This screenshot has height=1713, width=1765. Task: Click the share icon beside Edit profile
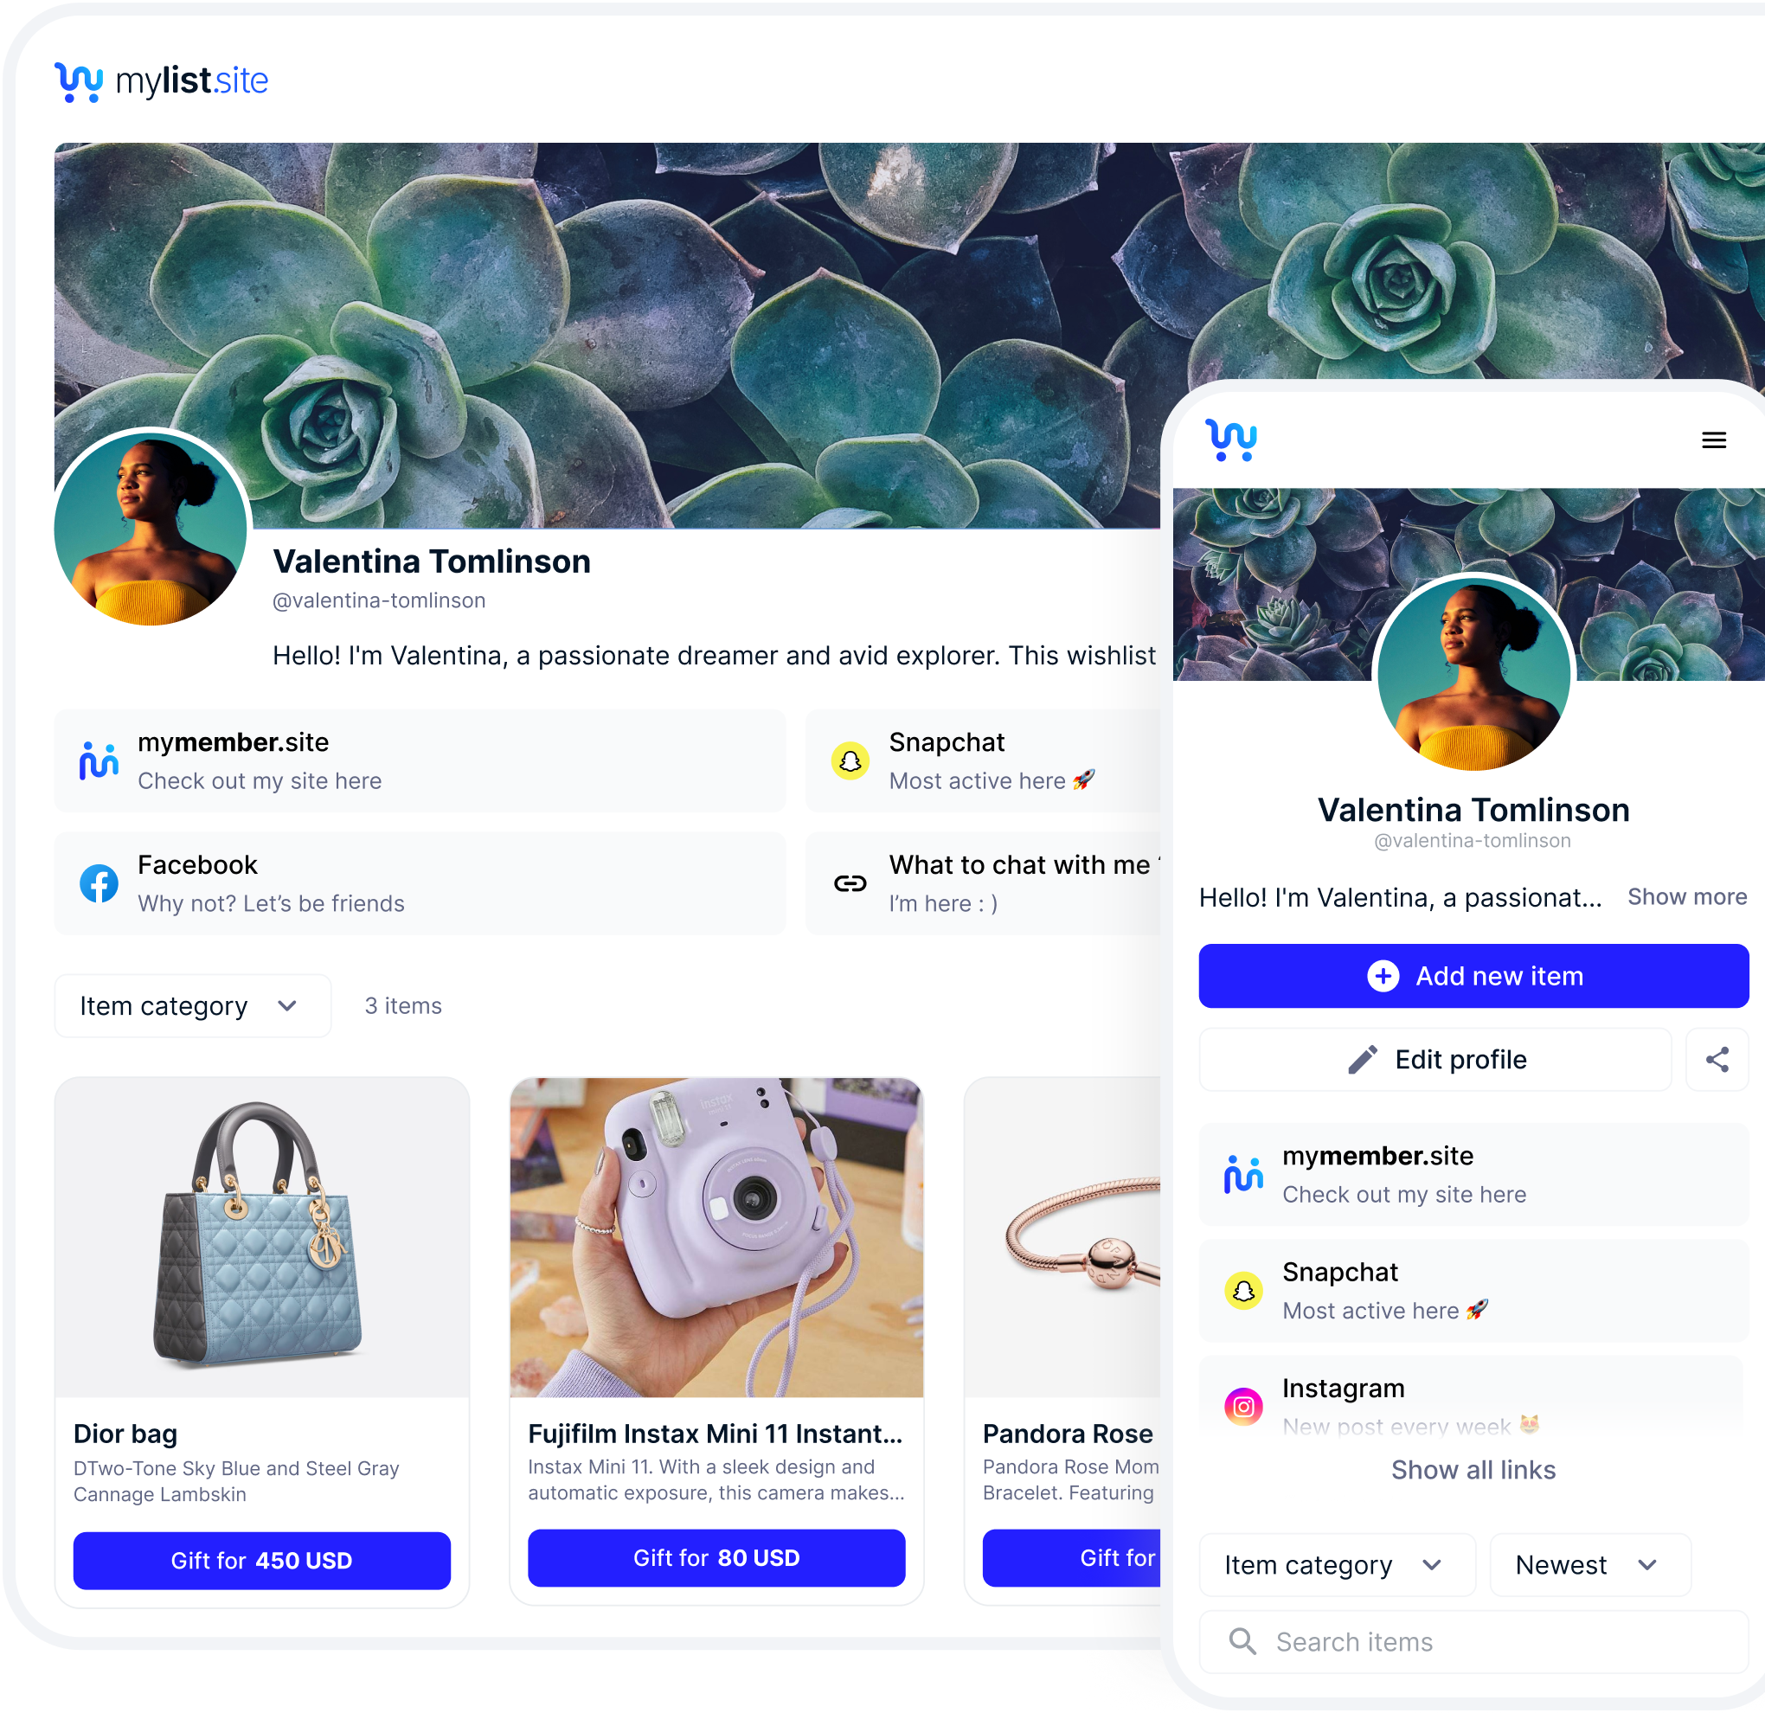1717,1059
